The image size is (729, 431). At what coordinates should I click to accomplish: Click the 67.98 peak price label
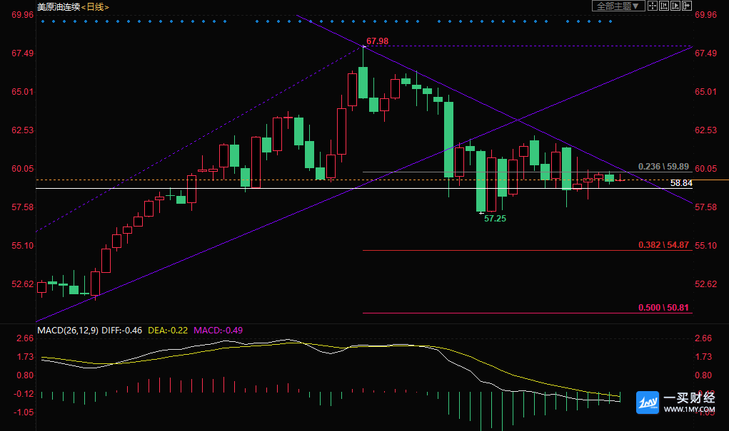(378, 41)
